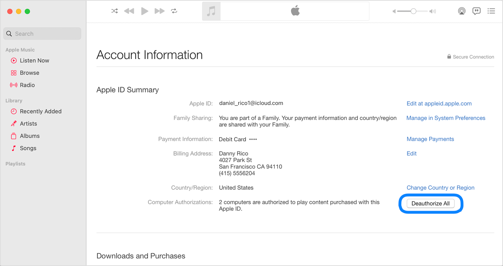Viewport: 503px width, 266px height.
Task: Click the Apple ID email daniel_rico1@icloud.com
Action: pyautogui.click(x=251, y=103)
